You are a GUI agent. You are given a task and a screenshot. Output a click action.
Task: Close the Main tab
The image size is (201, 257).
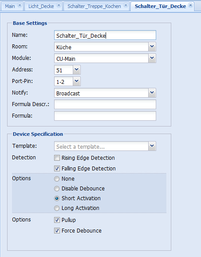[20, 5]
